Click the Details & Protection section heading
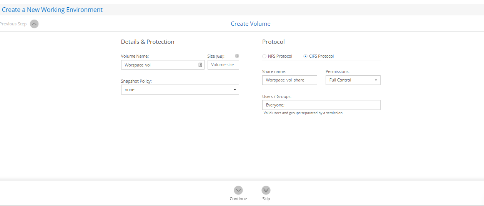 147,42
